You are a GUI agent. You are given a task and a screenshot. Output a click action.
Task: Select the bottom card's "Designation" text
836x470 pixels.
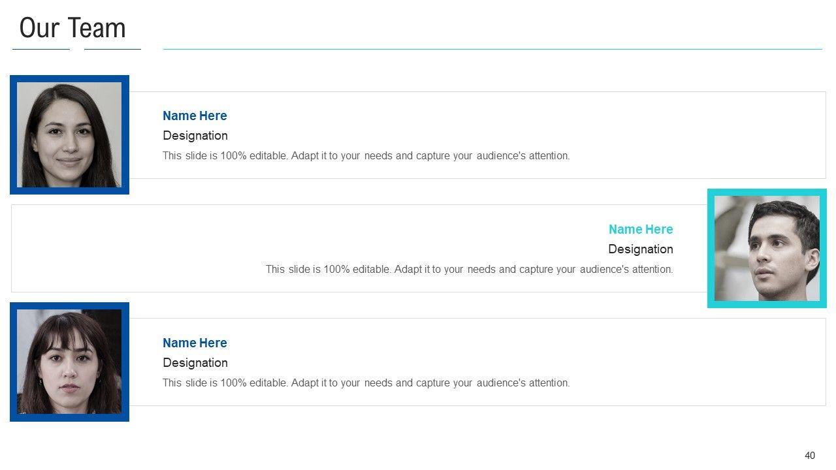[x=195, y=363]
